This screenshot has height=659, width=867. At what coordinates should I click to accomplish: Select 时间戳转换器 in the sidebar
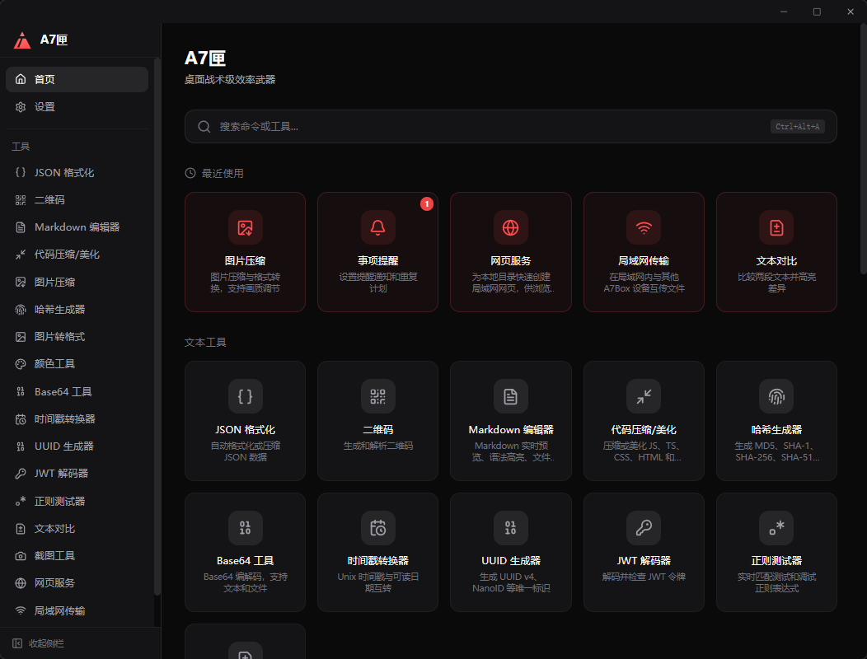coord(77,419)
